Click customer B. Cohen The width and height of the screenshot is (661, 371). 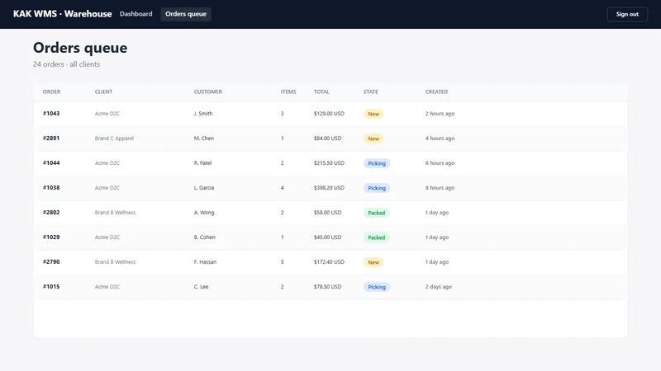pos(204,237)
